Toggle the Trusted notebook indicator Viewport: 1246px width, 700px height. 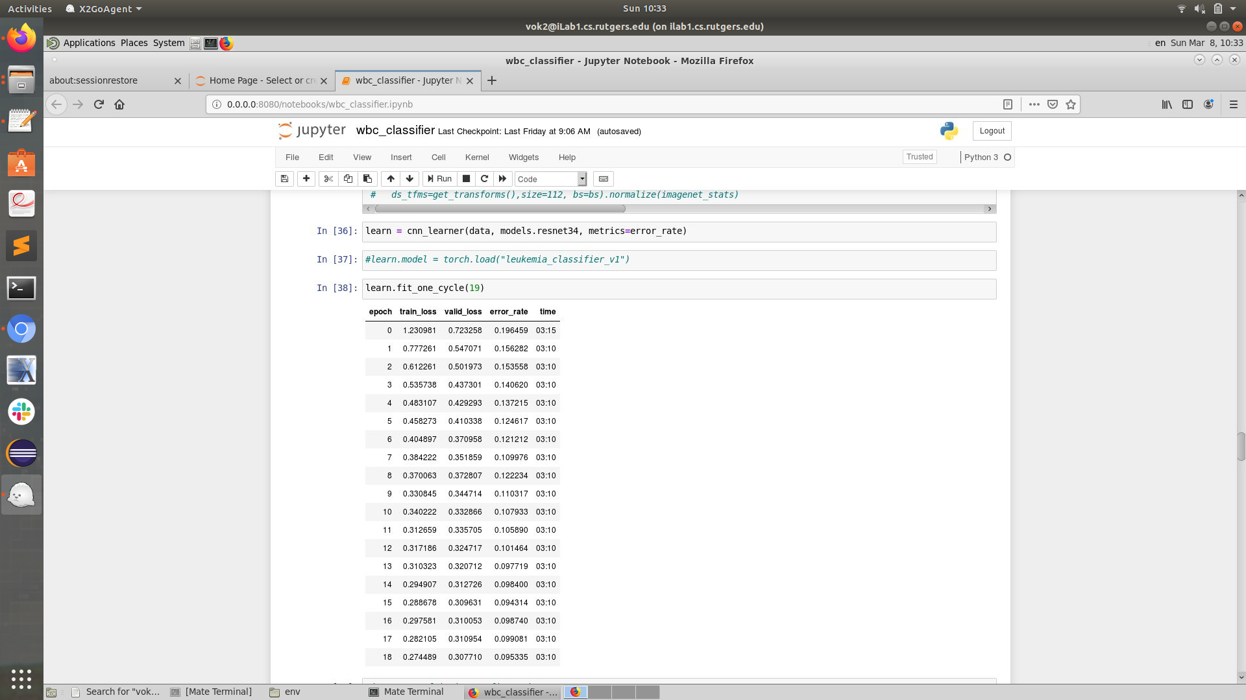pos(920,157)
